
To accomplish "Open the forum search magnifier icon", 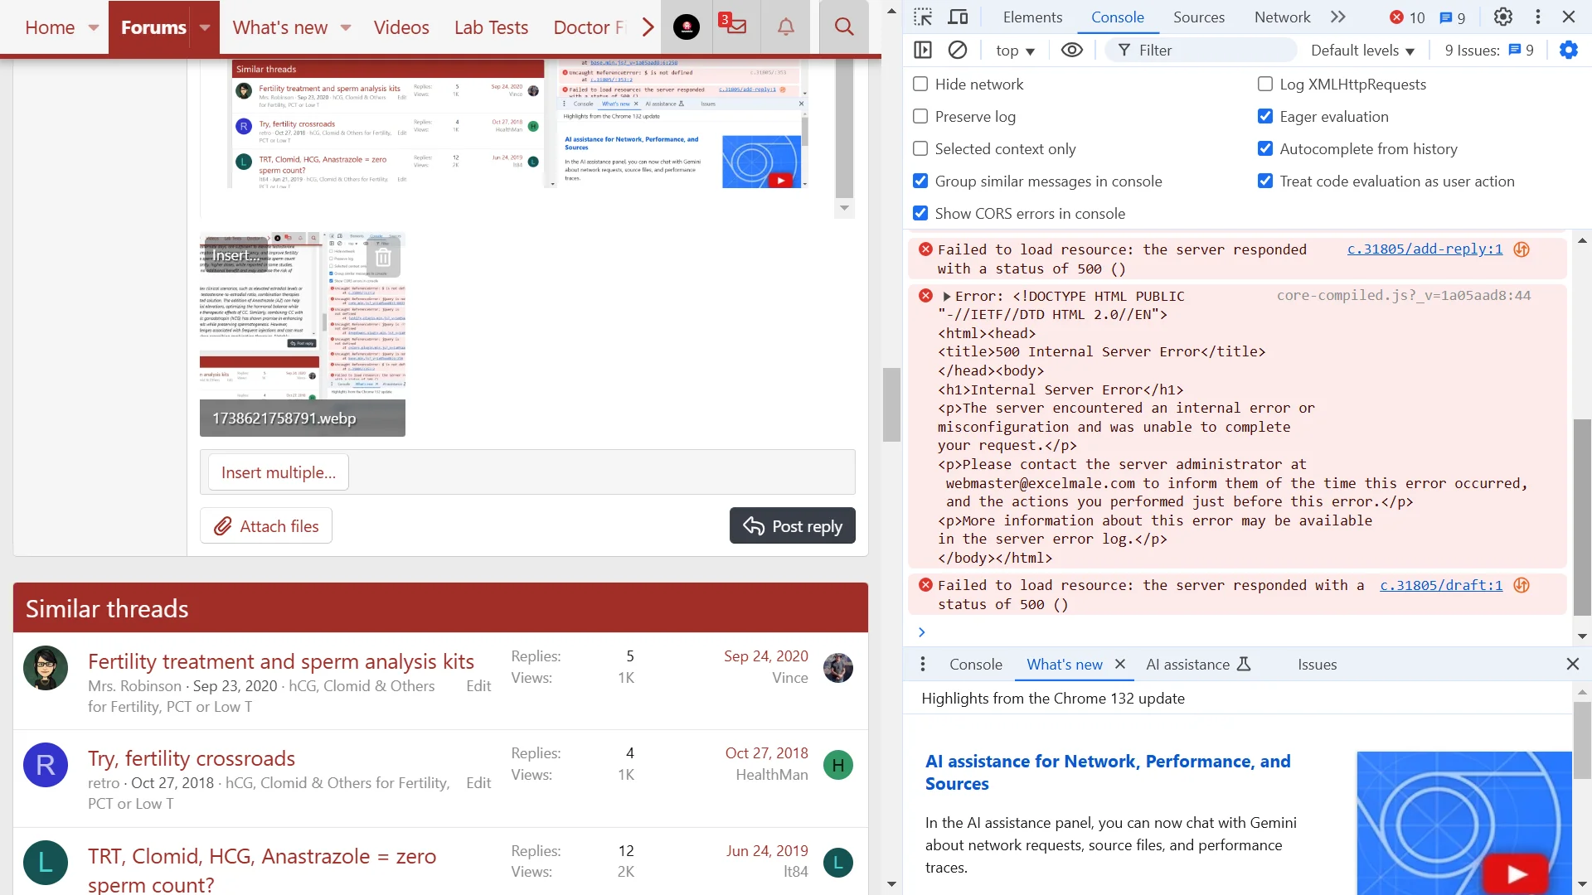I will (x=844, y=27).
